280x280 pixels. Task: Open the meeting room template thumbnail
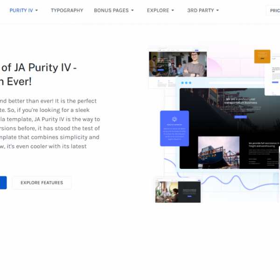tap(178, 190)
